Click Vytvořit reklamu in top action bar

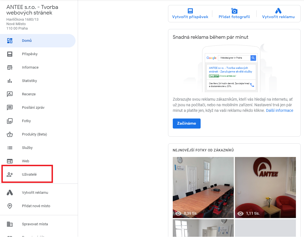point(278,14)
